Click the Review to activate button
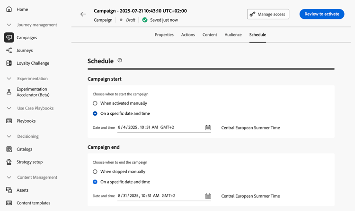Screen dimensions: 355x211 tap(321, 14)
